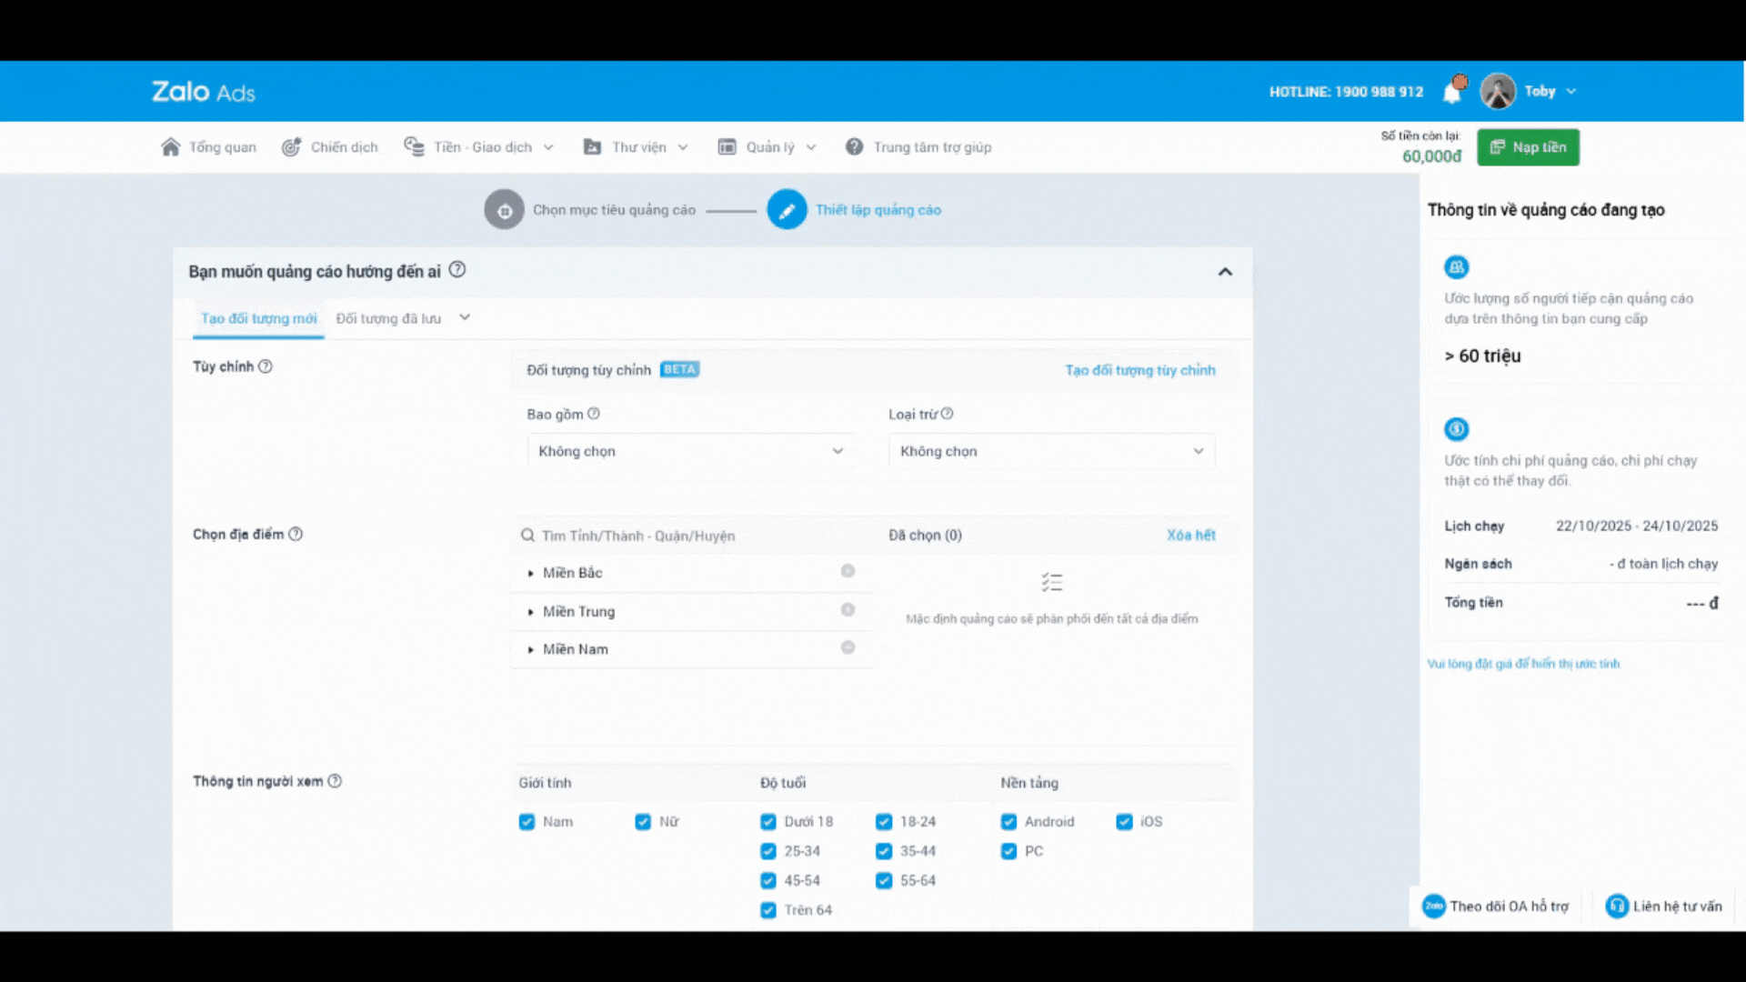
Task: Open the Loại trừ dropdown
Action: tap(1050, 451)
